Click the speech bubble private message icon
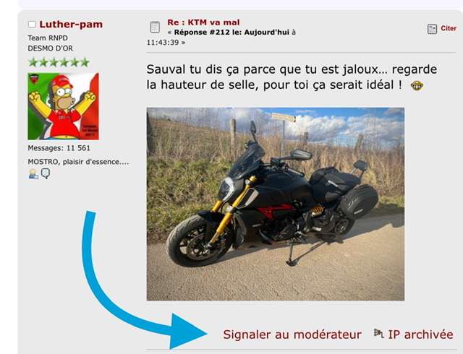The width and height of the screenshot is (463, 354). [46, 173]
